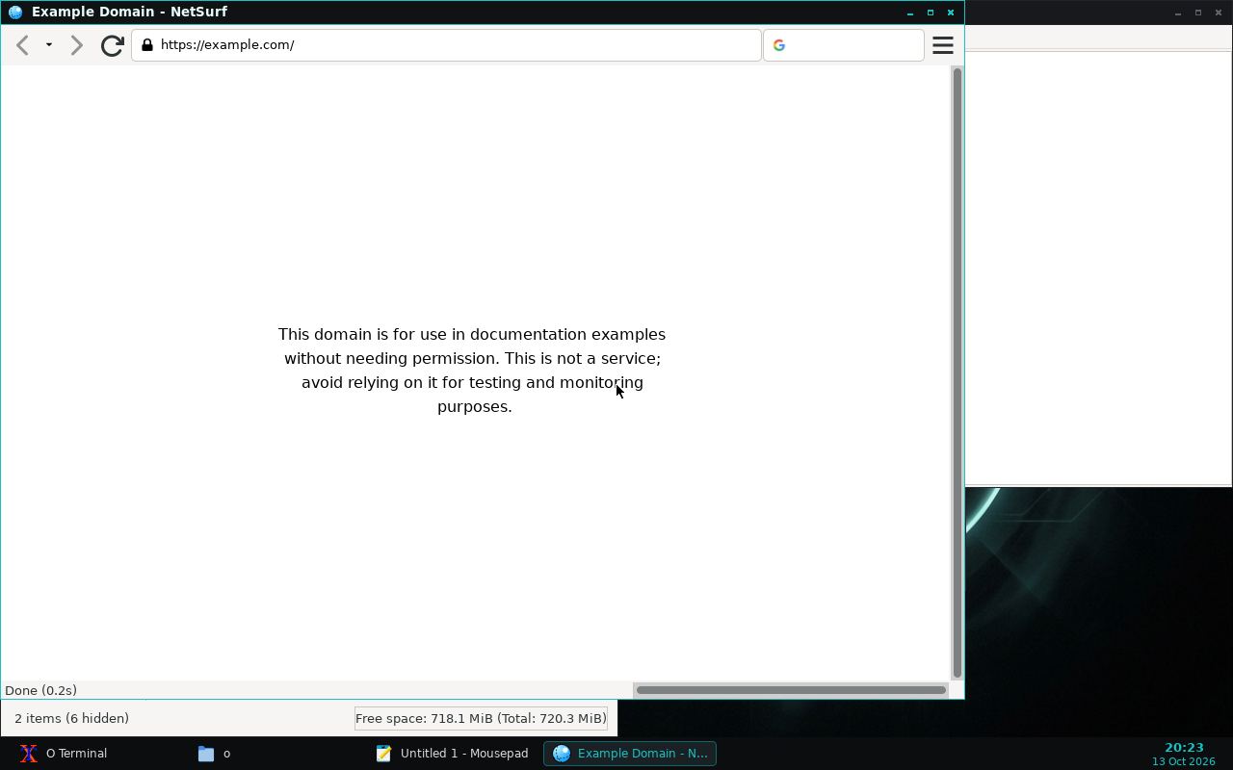The image size is (1233, 770).
Task: Focus the web search box
Action: tap(844, 45)
